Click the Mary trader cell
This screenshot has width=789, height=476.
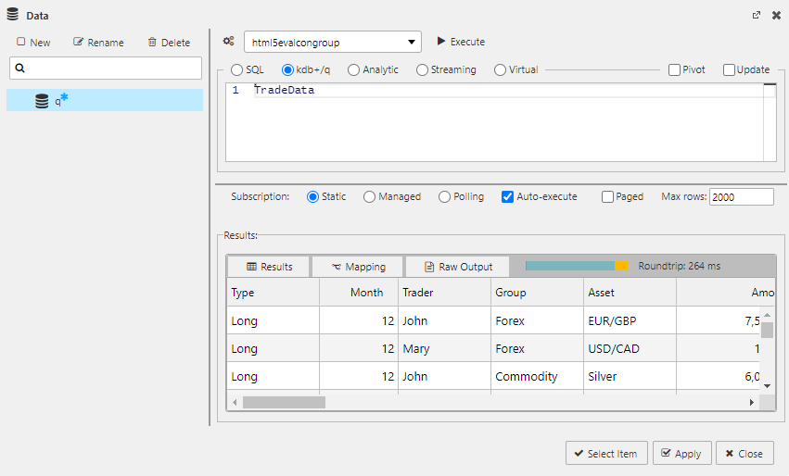coord(444,348)
